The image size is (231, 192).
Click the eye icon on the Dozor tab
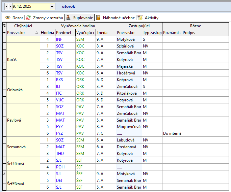7,18
